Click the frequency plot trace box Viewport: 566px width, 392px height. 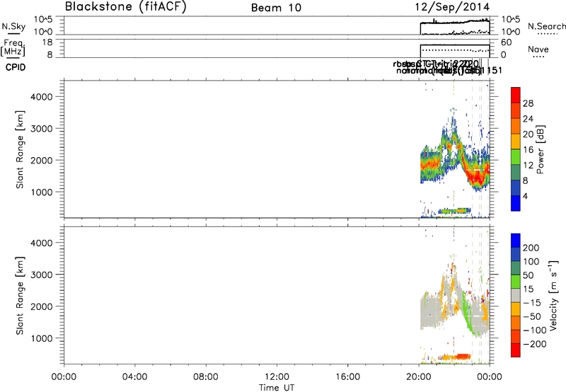pos(455,51)
